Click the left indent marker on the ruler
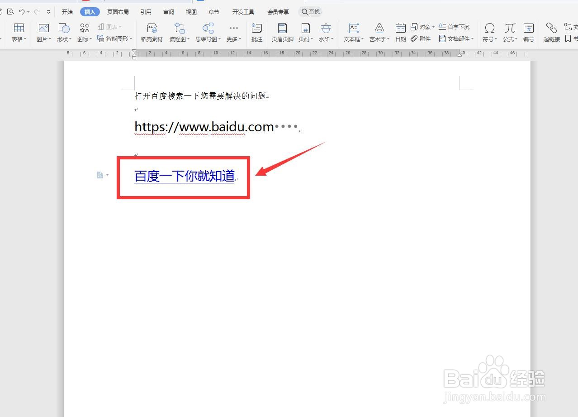 (134, 54)
